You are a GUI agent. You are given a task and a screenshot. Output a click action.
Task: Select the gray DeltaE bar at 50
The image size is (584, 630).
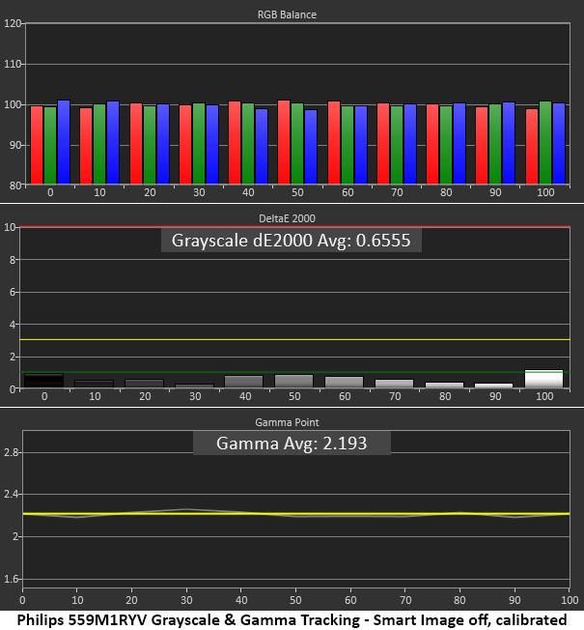293,381
